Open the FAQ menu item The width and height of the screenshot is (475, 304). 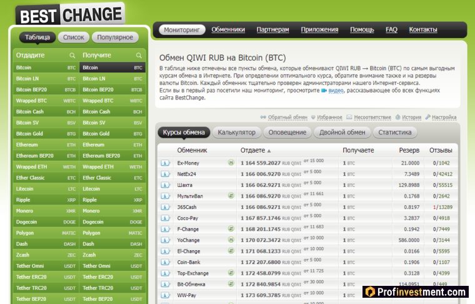(391, 29)
